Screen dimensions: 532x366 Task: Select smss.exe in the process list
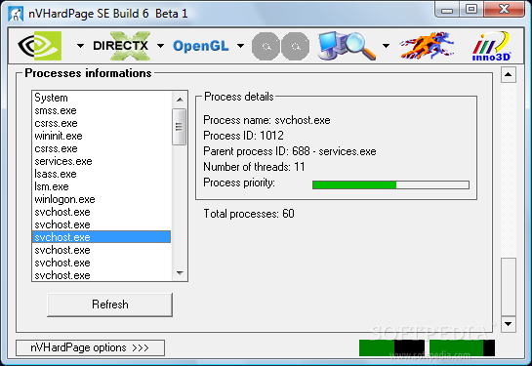(102, 110)
